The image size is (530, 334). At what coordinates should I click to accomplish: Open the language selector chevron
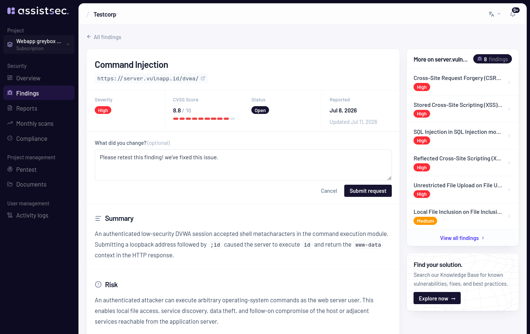[x=499, y=14]
